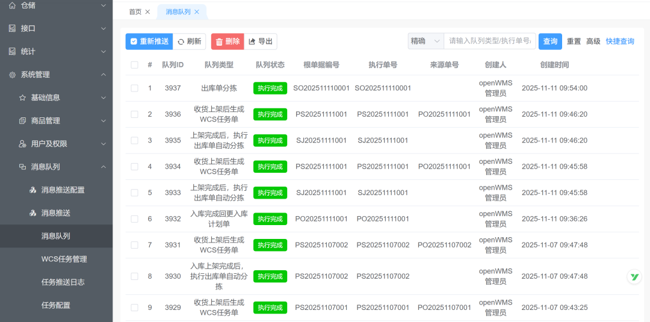Image resolution: width=650 pixels, height=322 pixels.
Task: Click the queue type search input field
Action: tap(490, 42)
